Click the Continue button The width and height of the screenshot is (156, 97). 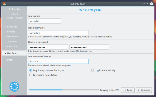click(x=144, y=90)
